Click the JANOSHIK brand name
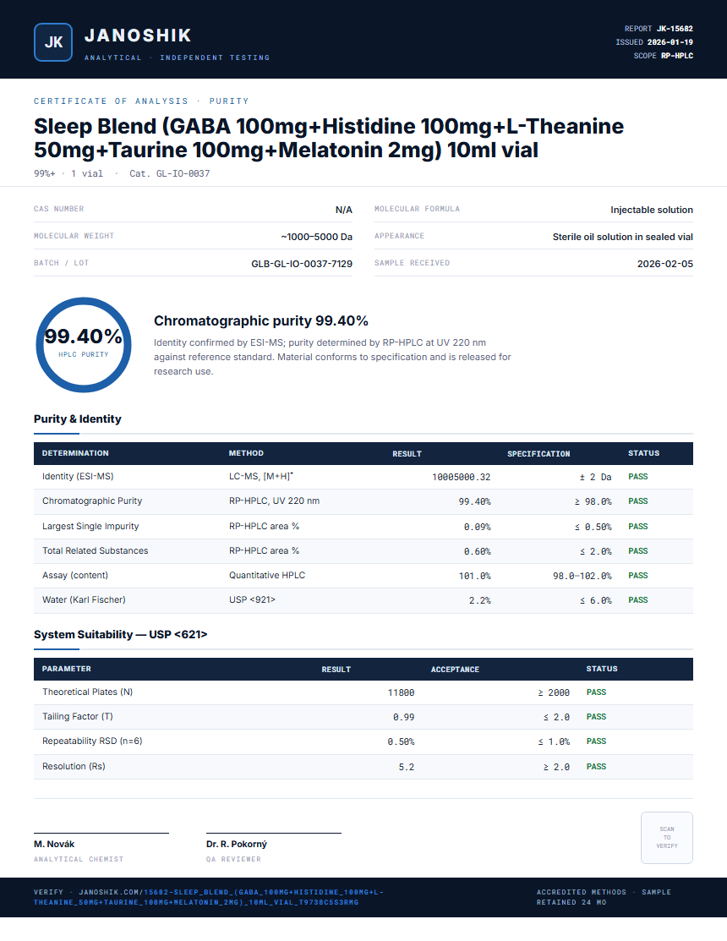The height and width of the screenshot is (941, 727). click(x=138, y=36)
